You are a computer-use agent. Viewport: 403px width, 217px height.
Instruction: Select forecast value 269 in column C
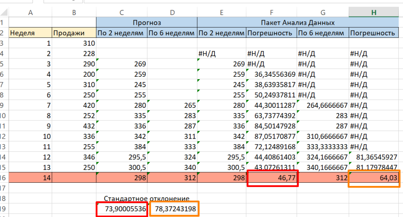click(x=122, y=64)
